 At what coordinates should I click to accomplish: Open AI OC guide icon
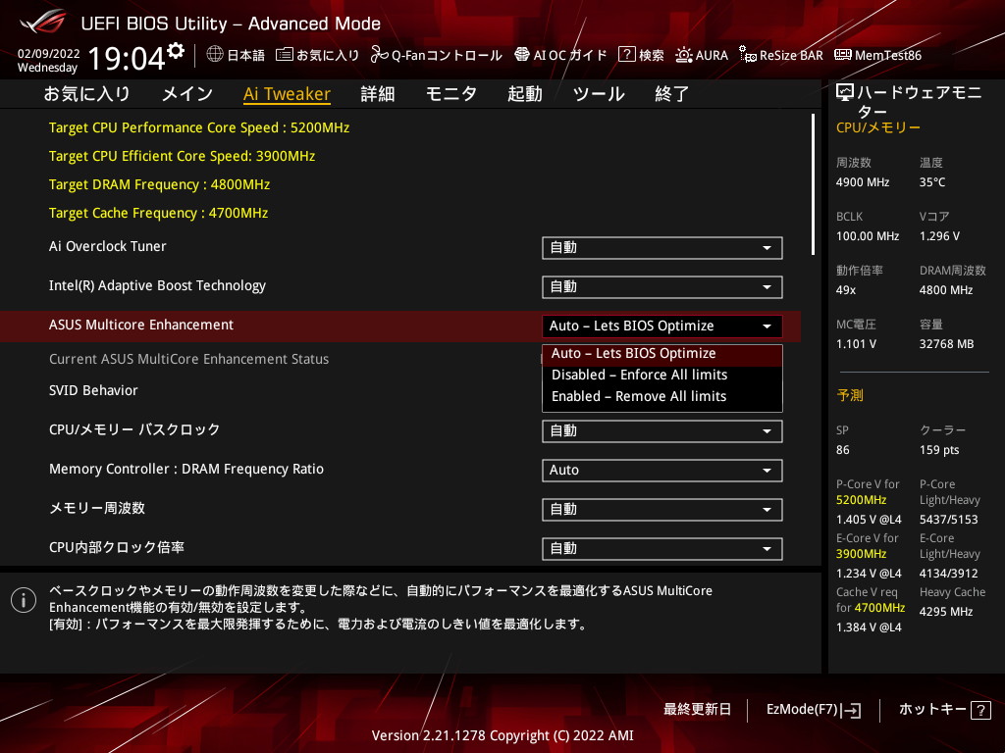[522, 55]
